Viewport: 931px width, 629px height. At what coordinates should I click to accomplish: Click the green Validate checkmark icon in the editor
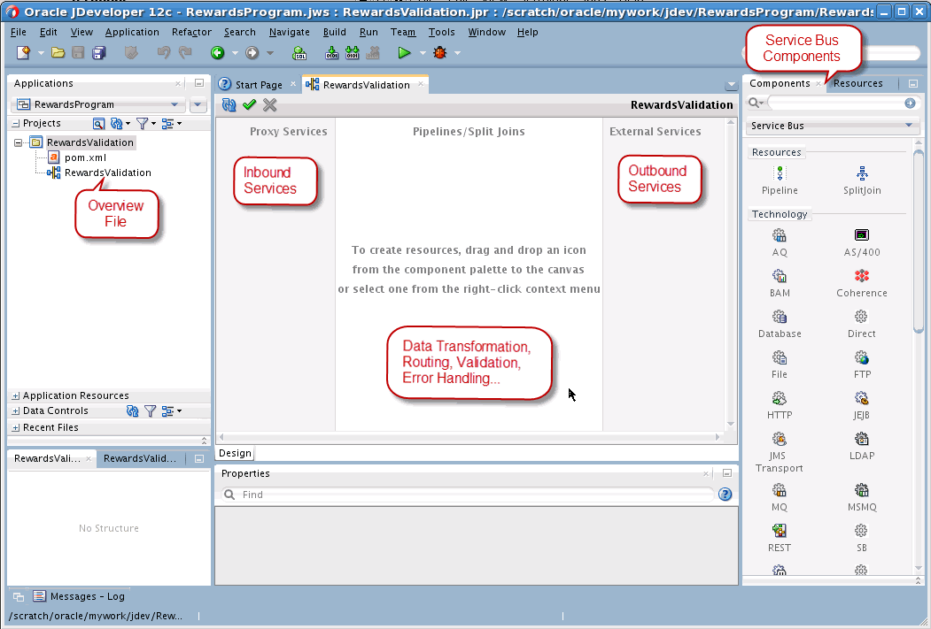click(250, 104)
